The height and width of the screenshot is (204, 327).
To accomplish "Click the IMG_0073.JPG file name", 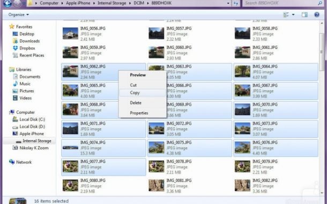I will (265, 123).
